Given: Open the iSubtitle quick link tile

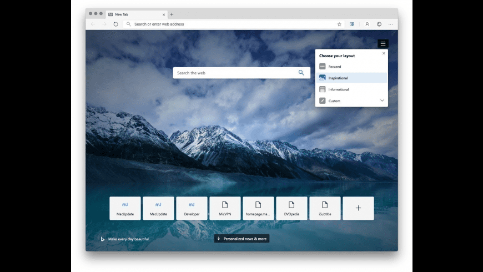Looking at the screenshot, I should [x=325, y=208].
